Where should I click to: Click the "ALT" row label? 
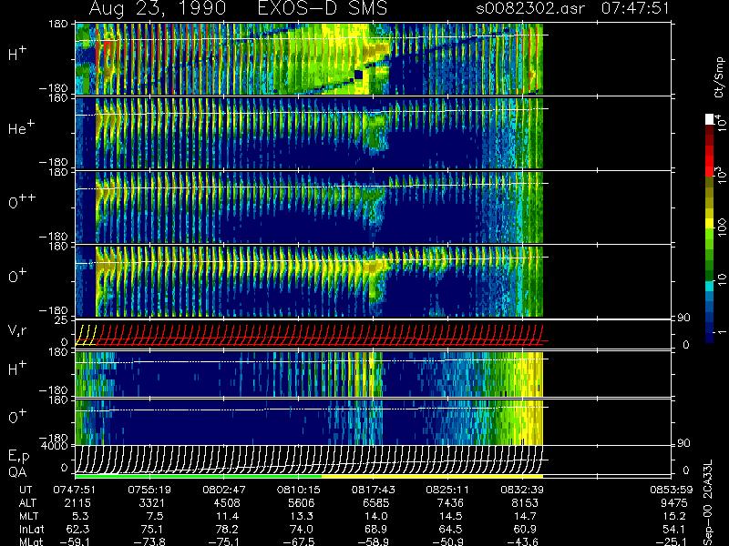tap(28, 503)
